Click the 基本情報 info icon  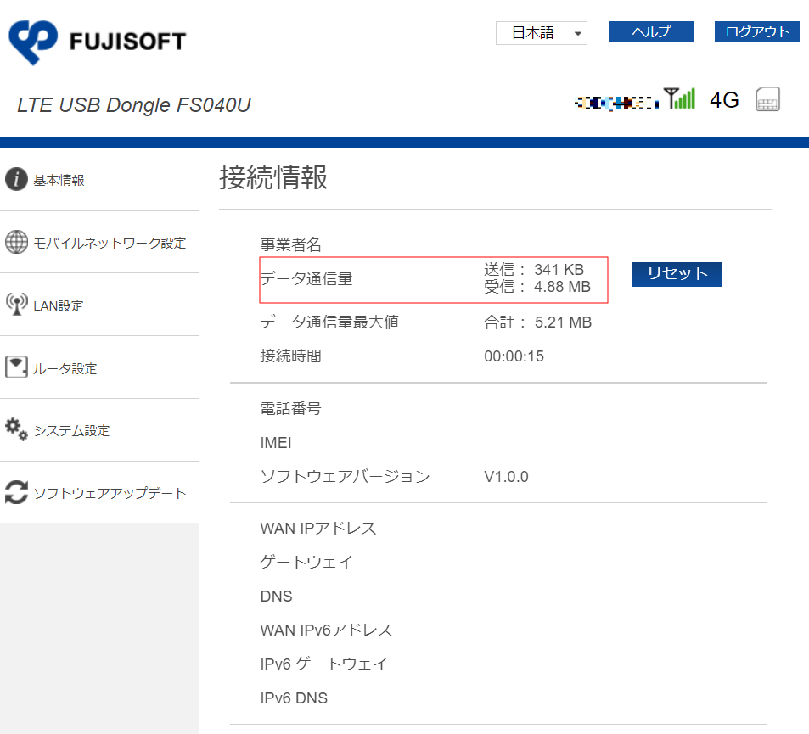coord(16,180)
